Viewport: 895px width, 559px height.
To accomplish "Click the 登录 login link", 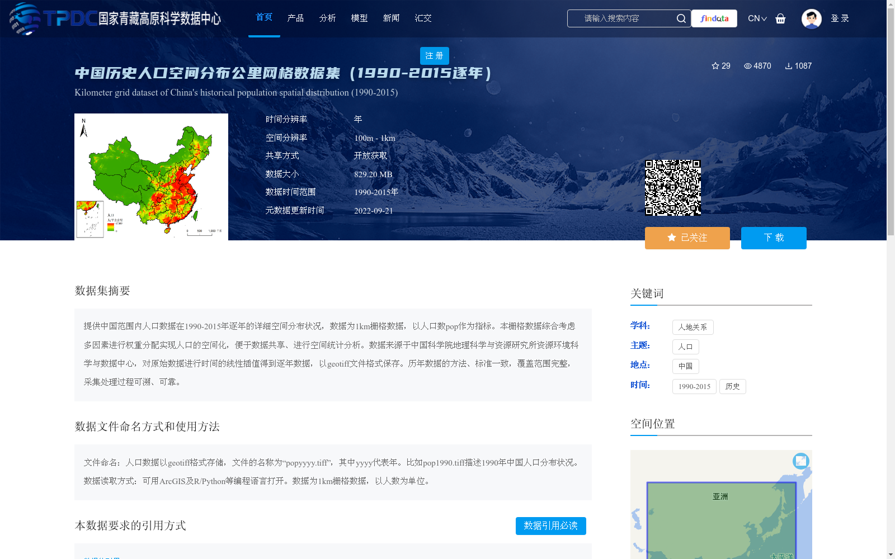I will pos(840,18).
